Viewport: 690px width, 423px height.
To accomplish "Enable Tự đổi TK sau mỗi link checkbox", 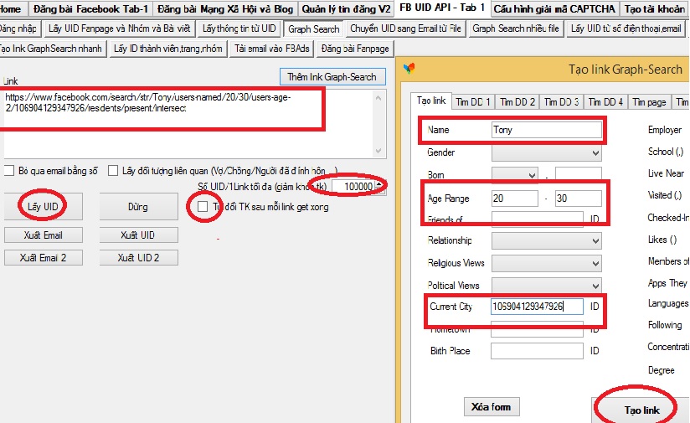I will click(203, 206).
